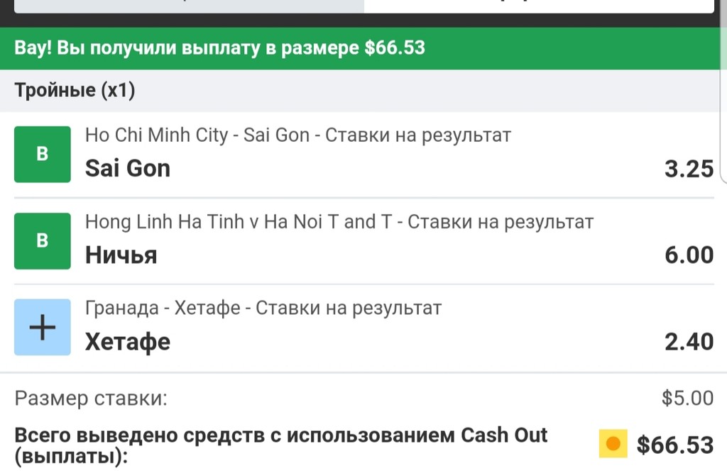Click the $66.53 Cash Out total amount
This screenshot has height=473, width=727.
pos(674,445)
